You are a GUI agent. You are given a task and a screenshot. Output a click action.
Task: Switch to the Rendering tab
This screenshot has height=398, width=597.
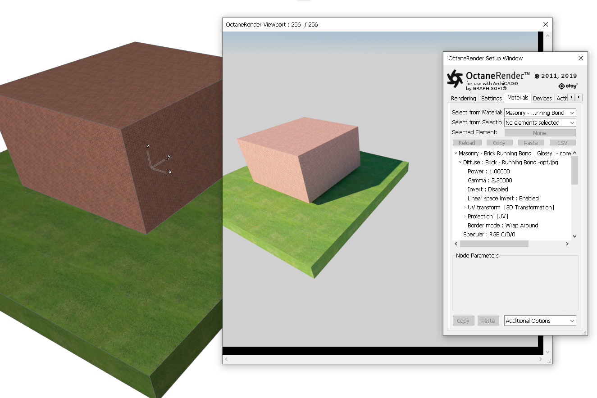[463, 98]
